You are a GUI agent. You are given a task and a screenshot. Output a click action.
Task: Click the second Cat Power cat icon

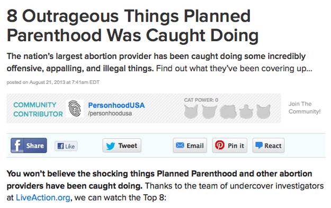click(209, 111)
